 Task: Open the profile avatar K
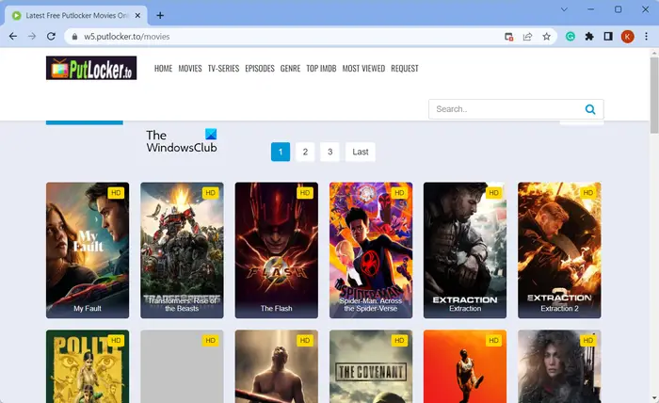(x=628, y=37)
